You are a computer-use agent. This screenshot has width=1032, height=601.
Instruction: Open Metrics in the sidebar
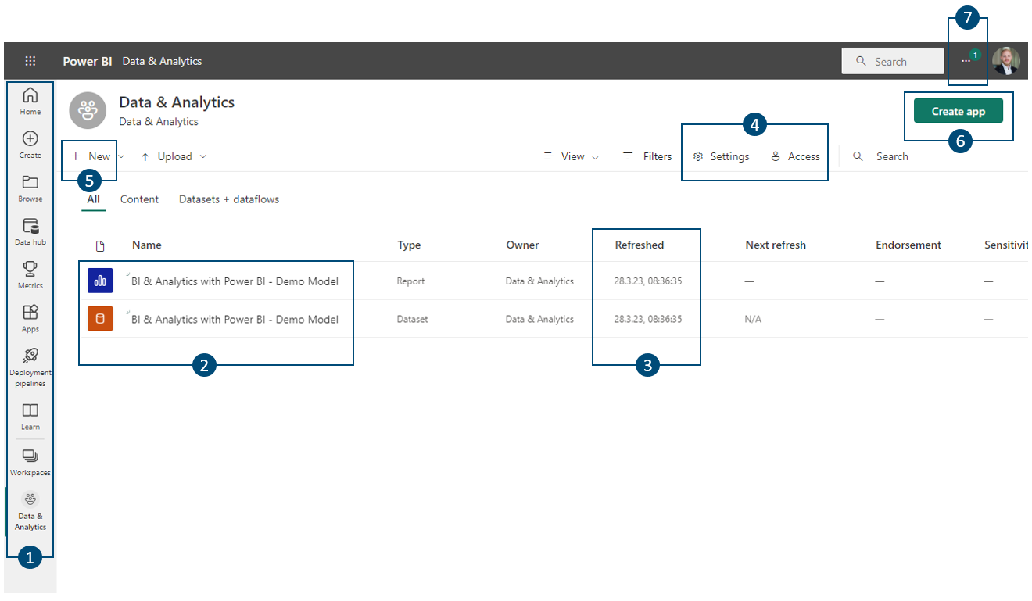[x=30, y=275]
